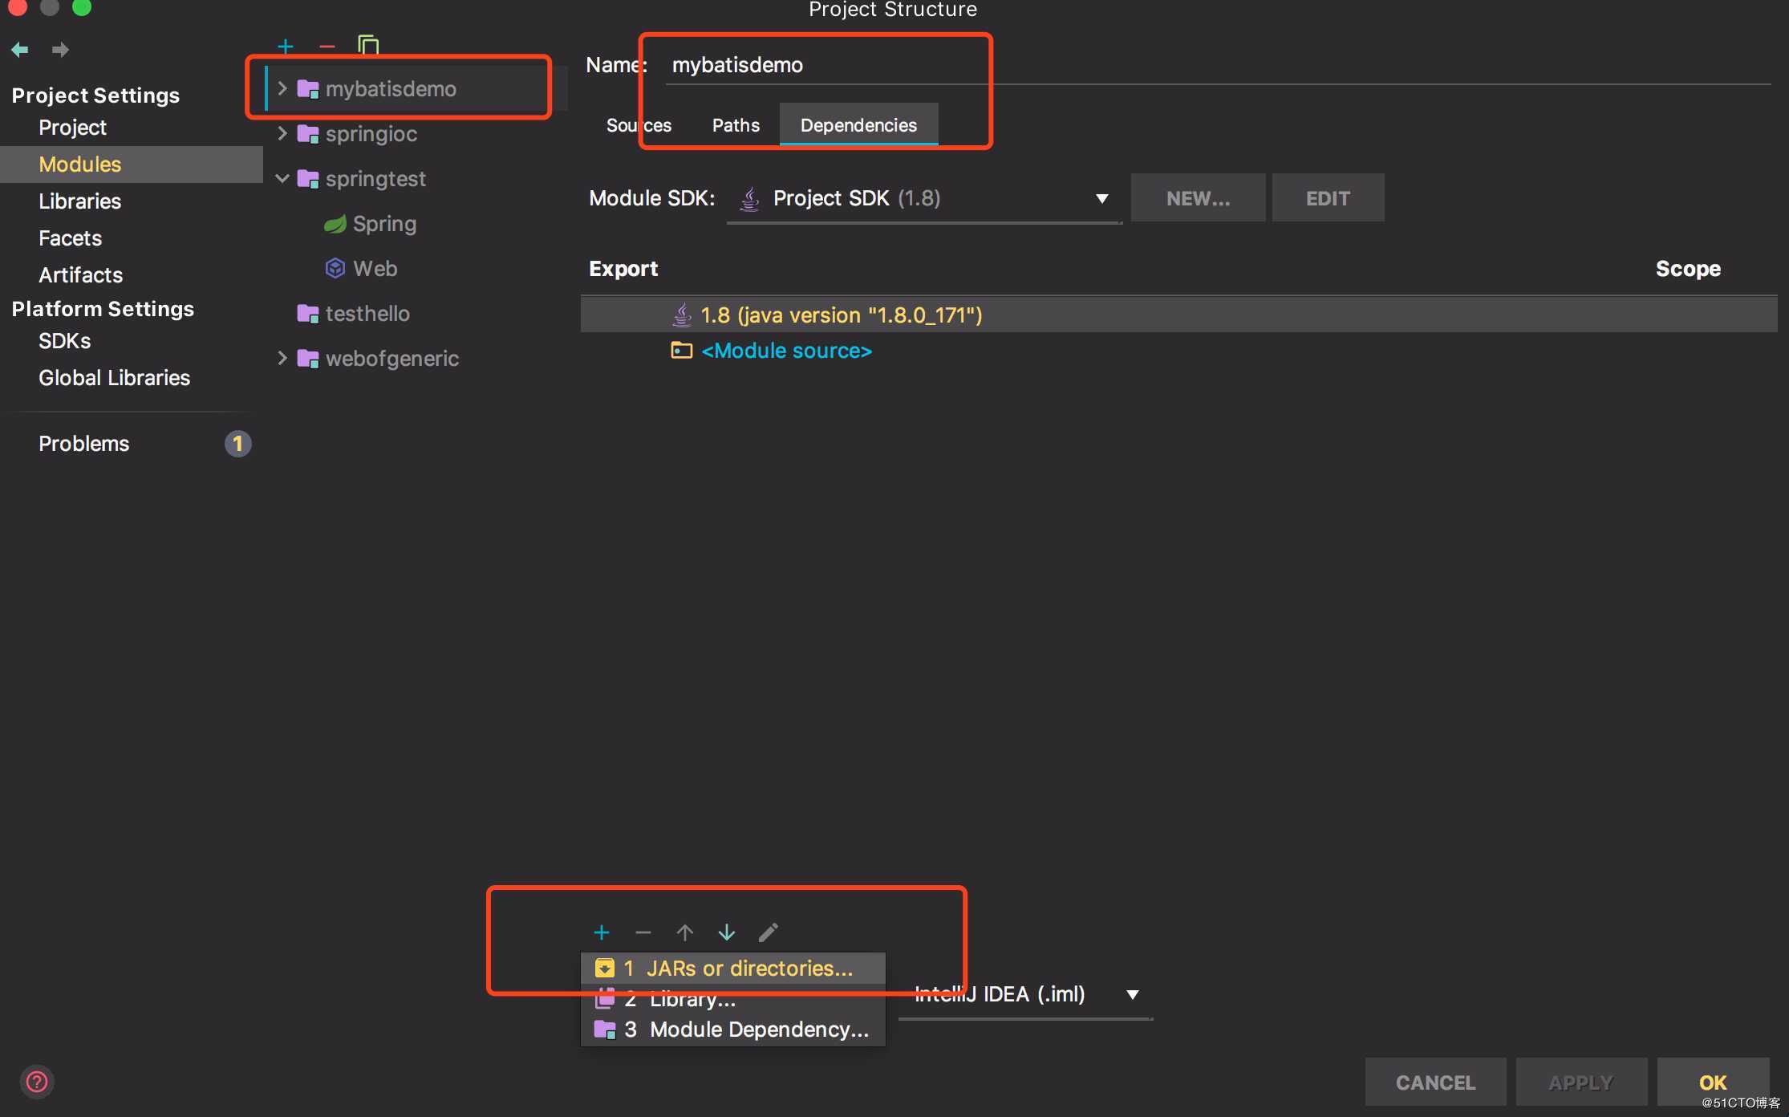Copy the selected module icon
Screen dimensions: 1789x1117
pyautogui.click(x=368, y=45)
